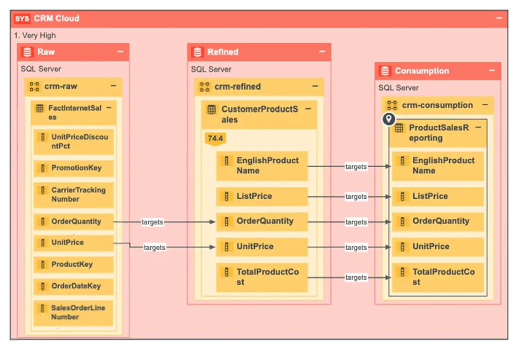Click the database icon on the Consumption container
Viewport: 518px width, 350px height.
pyautogui.click(x=385, y=71)
